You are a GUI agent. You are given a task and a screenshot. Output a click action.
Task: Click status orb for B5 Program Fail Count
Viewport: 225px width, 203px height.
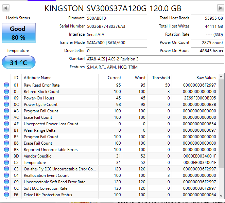pos(6,136)
